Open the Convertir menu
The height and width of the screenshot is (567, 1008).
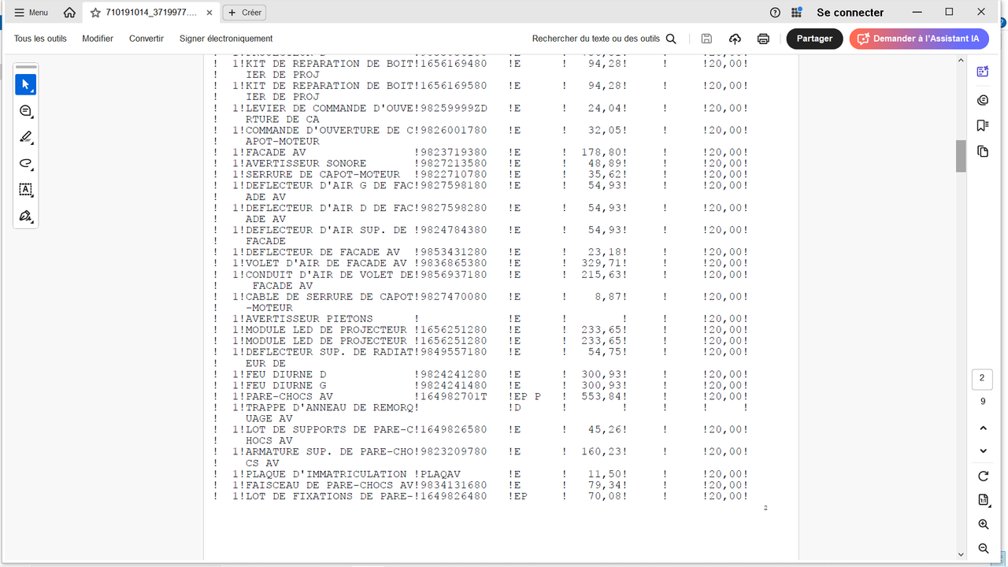[x=146, y=39]
